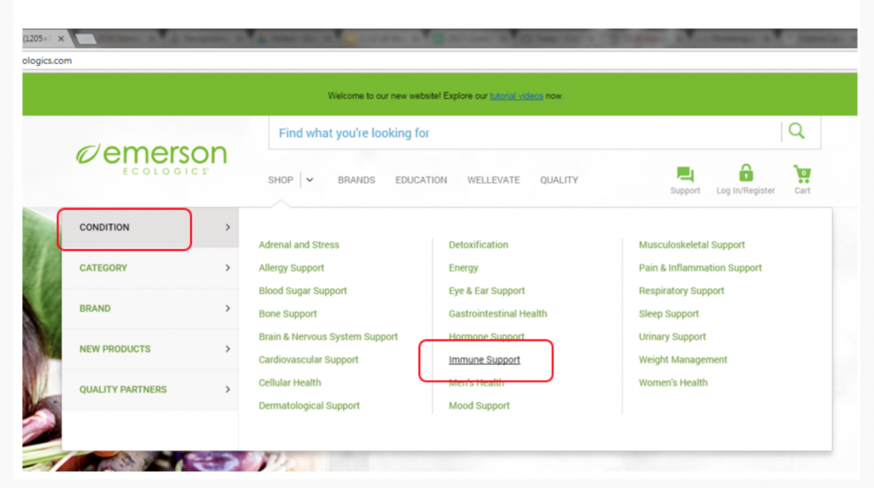
Task: Open Cardiovascular Support link
Action: point(308,360)
